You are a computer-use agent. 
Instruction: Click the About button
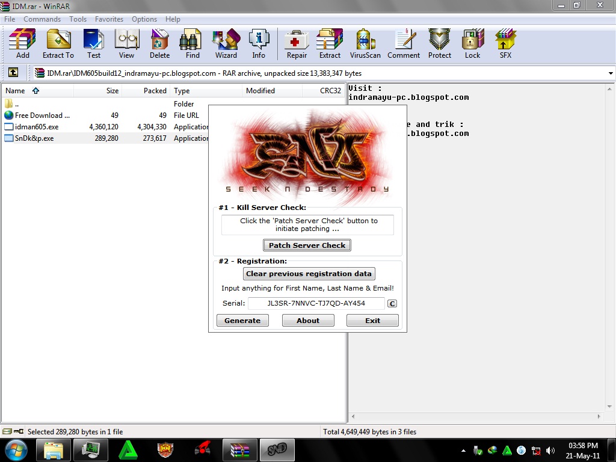(x=308, y=320)
